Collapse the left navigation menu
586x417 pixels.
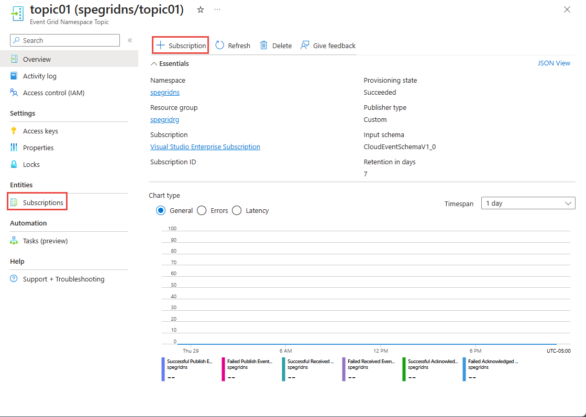pyautogui.click(x=130, y=40)
